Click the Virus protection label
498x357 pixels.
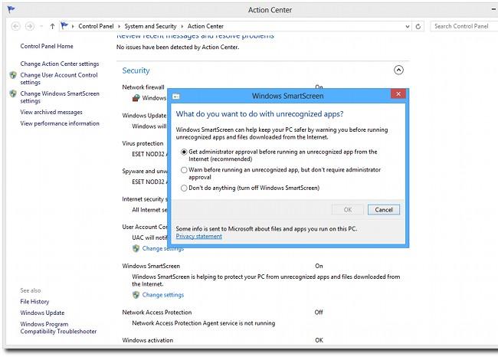click(x=143, y=143)
